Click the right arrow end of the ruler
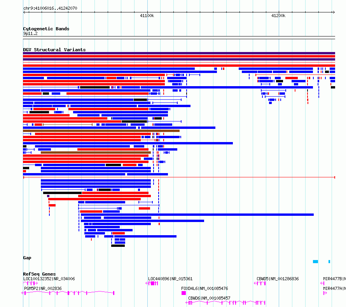The height and width of the screenshot is (307, 346). point(334,12)
